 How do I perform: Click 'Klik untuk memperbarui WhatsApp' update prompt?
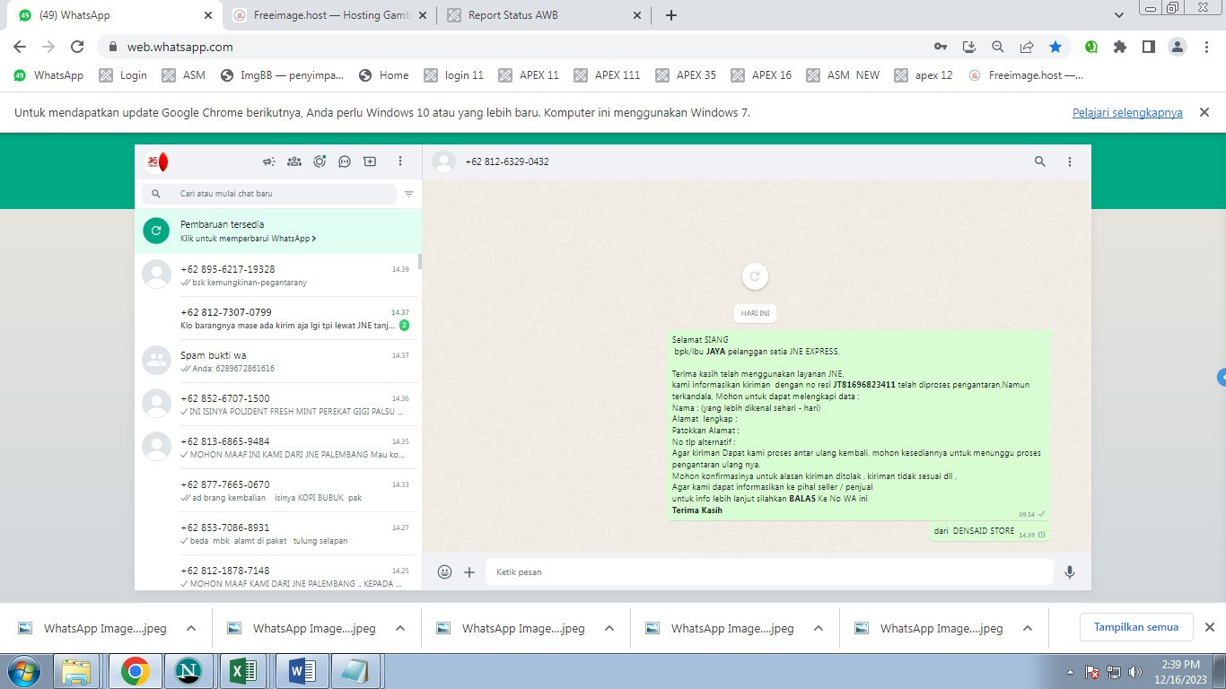248,239
